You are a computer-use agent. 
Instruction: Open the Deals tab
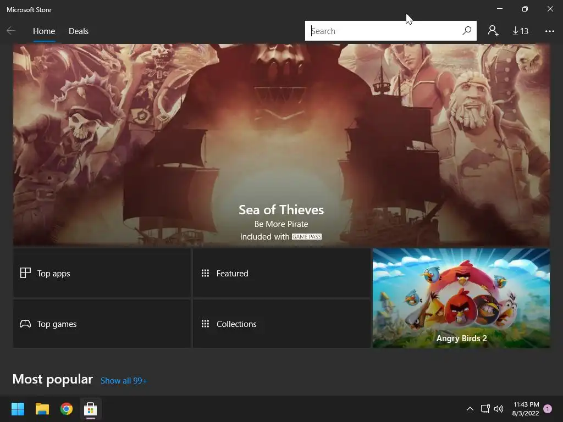[x=78, y=31]
